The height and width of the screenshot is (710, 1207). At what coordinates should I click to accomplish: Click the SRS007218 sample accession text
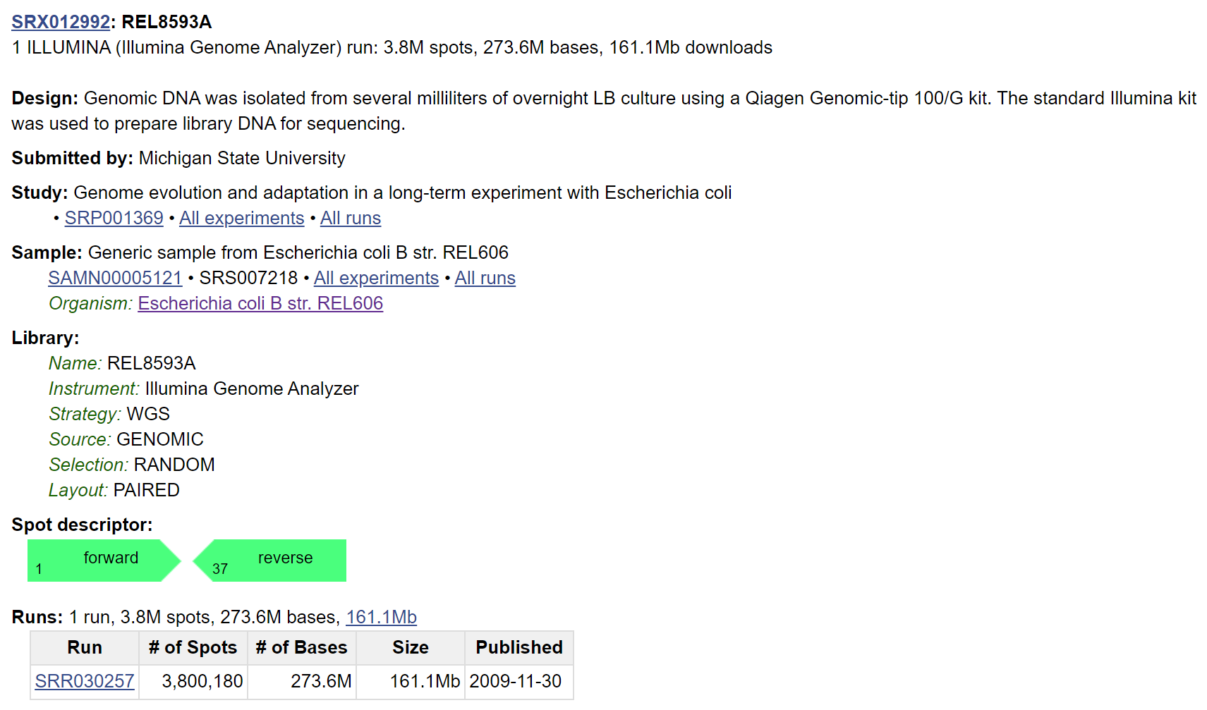(x=248, y=279)
